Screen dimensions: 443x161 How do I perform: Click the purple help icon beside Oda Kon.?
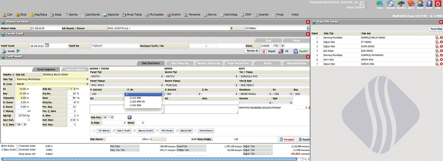[x=129, y=117]
